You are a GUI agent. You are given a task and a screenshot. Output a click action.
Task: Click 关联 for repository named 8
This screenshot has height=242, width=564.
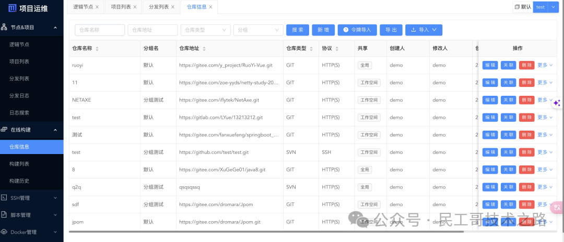508,170
